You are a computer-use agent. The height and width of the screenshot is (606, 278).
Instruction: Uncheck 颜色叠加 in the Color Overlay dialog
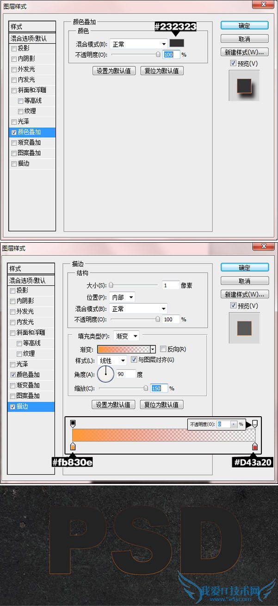click(14, 132)
